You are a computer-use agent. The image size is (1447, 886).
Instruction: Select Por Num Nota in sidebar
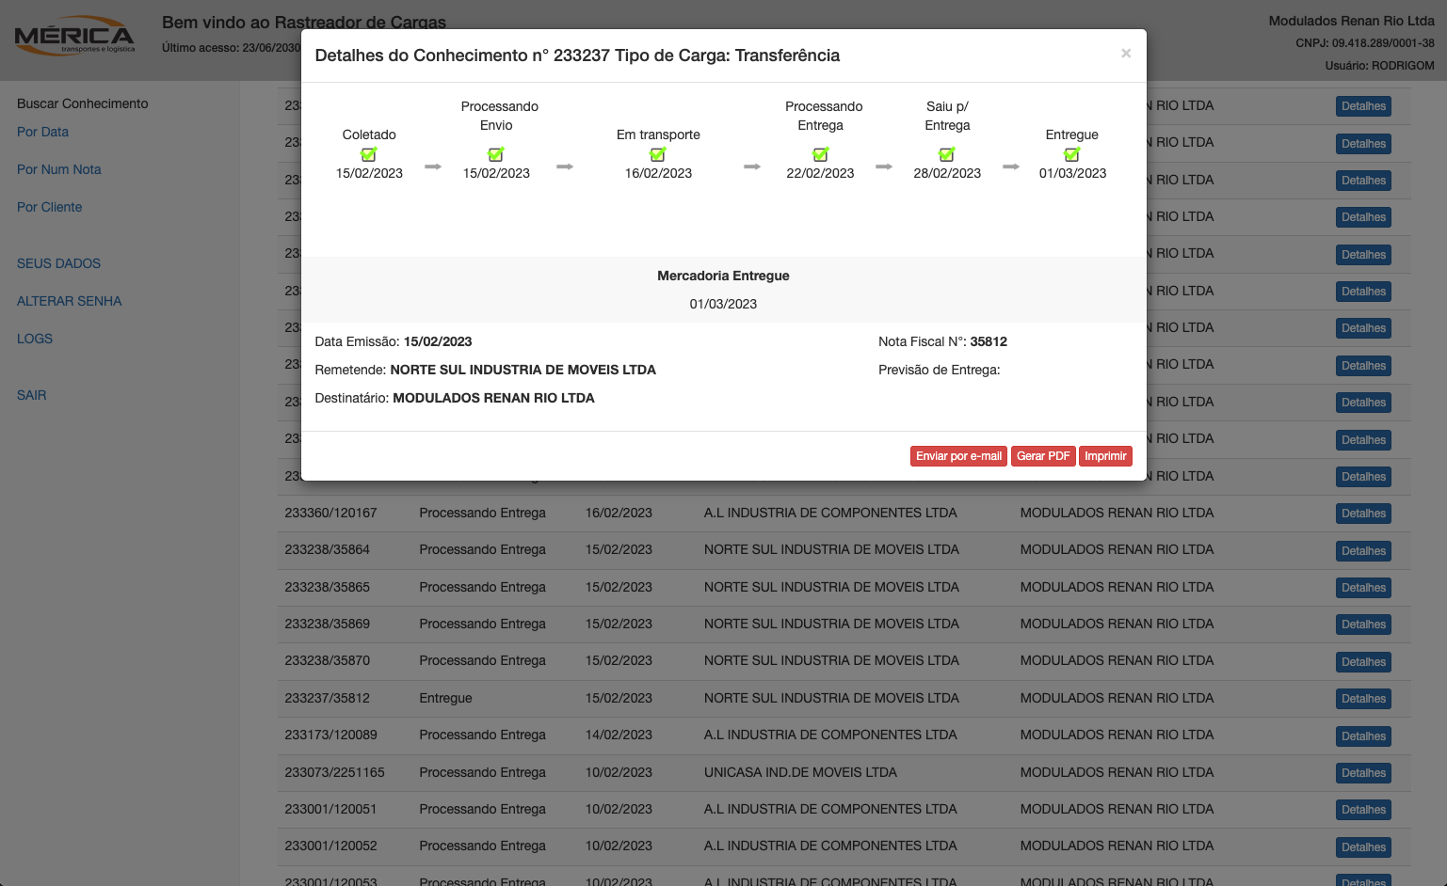coord(58,169)
